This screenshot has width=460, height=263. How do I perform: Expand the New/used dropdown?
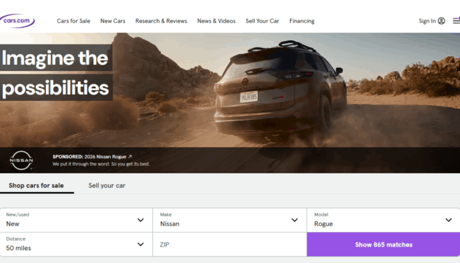tap(76, 220)
